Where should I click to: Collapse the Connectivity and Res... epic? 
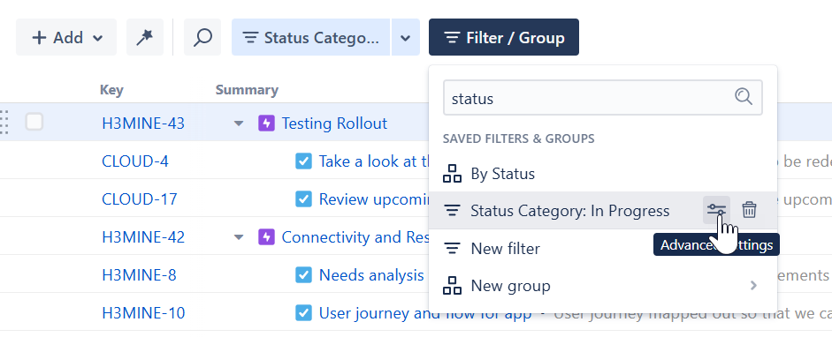239,237
